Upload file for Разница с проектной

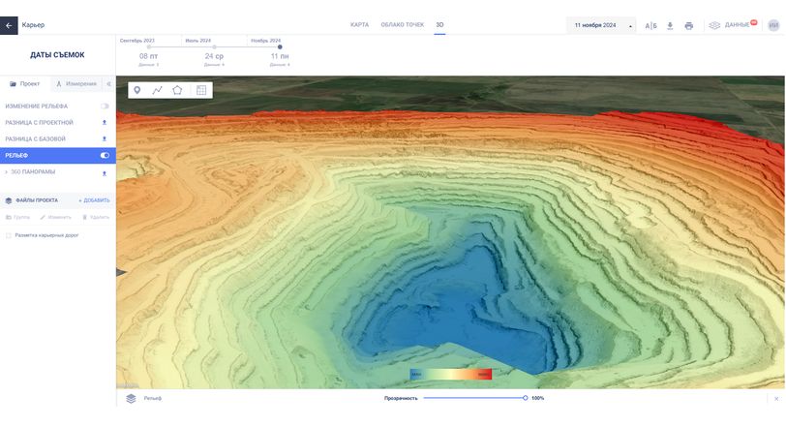pos(105,123)
